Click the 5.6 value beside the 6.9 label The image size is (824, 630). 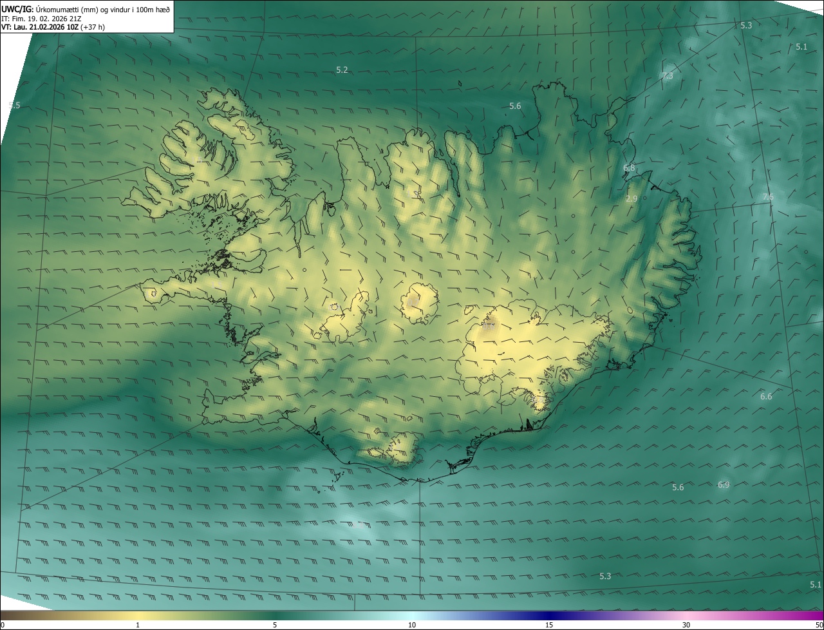(x=678, y=487)
